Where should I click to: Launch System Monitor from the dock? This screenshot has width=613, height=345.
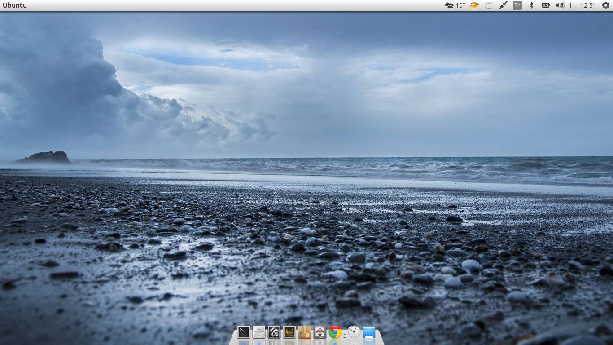[x=289, y=332]
